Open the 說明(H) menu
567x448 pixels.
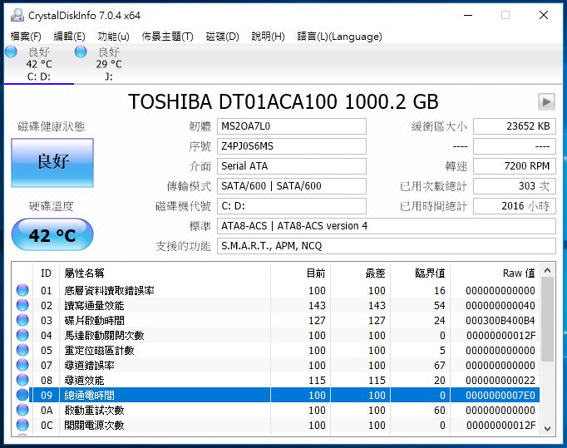pos(269,37)
